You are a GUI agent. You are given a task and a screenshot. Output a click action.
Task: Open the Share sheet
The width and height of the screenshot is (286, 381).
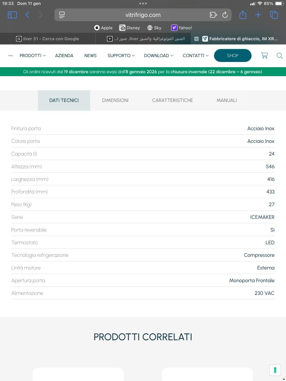point(243,15)
